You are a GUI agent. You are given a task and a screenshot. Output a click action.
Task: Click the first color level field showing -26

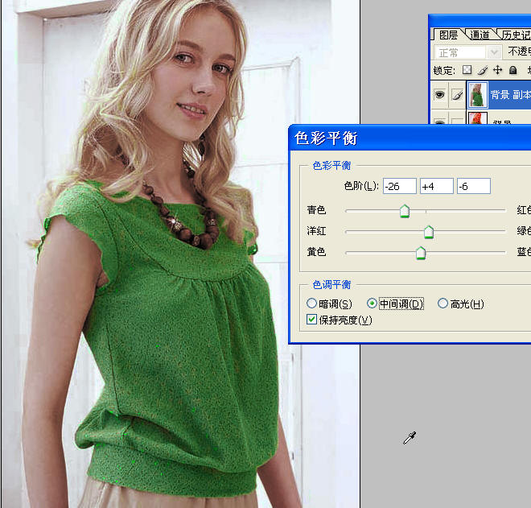(x=400, y=186)
